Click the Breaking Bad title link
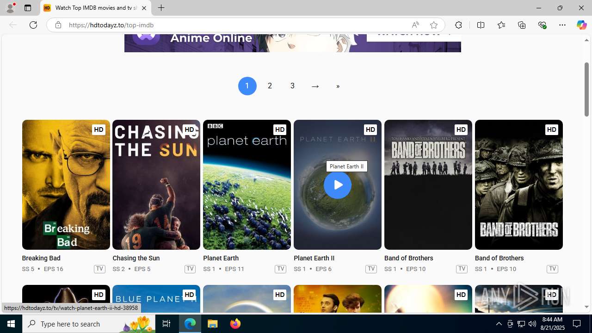The image size is (592, 333). click(x=41, y=258)
